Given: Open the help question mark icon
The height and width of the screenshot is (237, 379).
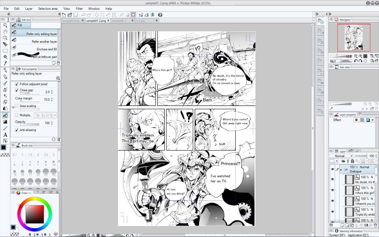Looking at the screenshot, I should click(x=160, y=15).
